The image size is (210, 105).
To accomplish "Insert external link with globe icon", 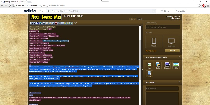I will (x=41, y=23).
